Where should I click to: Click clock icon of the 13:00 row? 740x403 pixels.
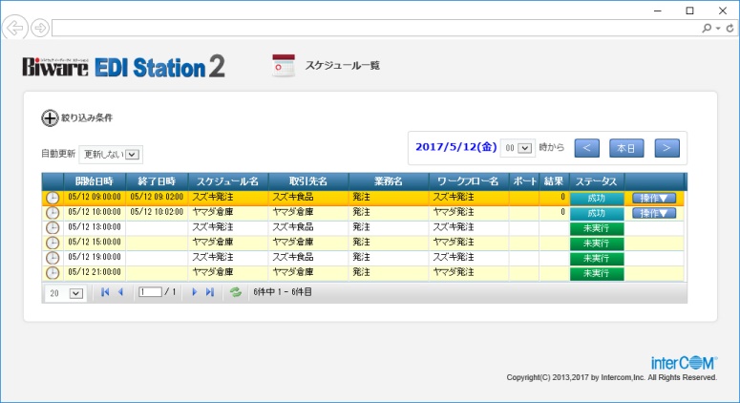click(x=53, y=228)
